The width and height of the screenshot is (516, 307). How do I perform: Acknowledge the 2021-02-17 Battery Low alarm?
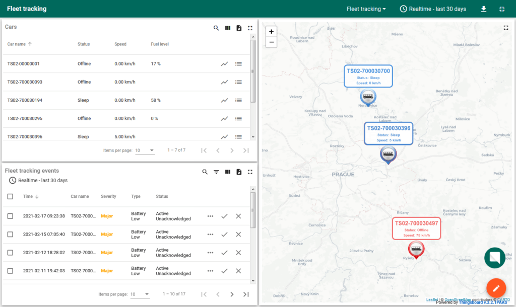tap(224, 216)
